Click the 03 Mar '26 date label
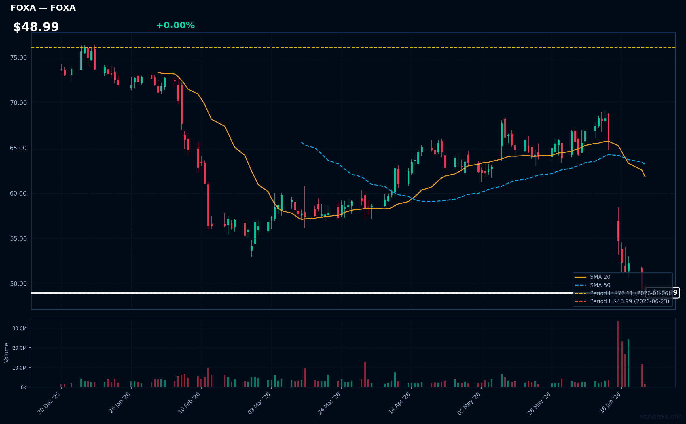Screen dimensions: 686x424 [259, 403]
